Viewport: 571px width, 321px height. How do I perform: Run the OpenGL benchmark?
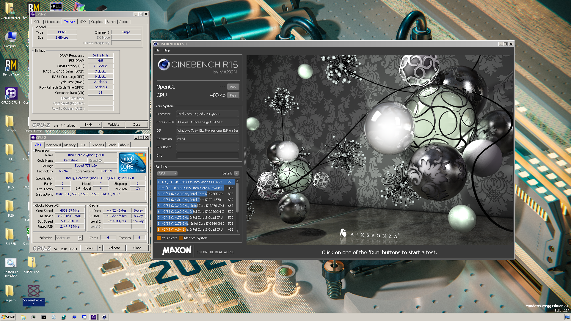coord(233,87)
